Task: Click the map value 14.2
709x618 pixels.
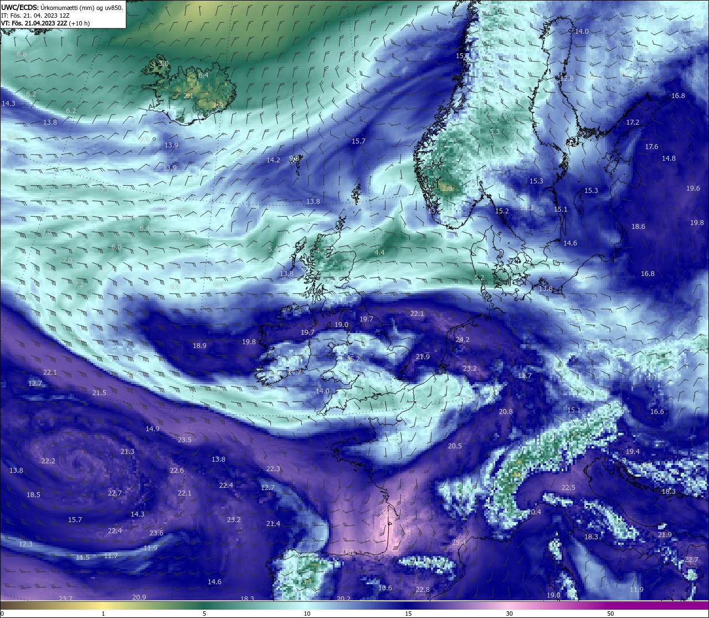Action: point(273,160)
